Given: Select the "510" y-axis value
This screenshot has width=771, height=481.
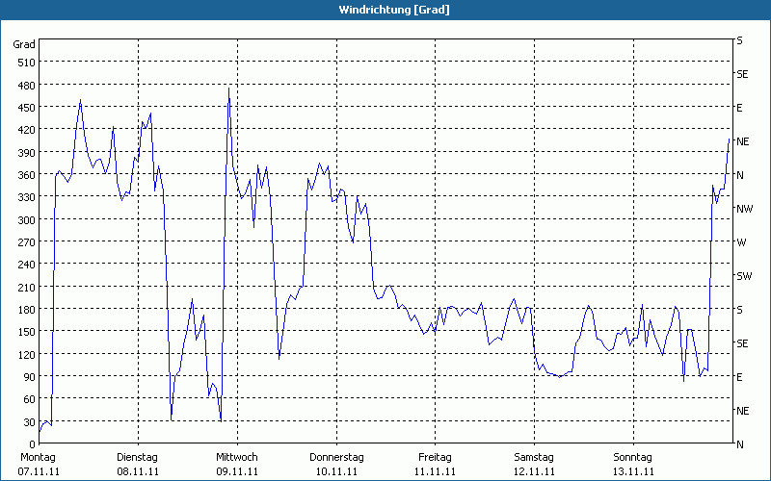Looking at the screenshot, I should click(x=27, y=63).
